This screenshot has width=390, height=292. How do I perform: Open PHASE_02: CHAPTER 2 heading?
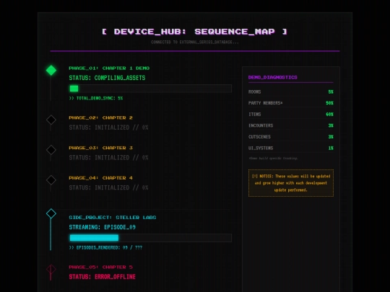coord(100,118)
